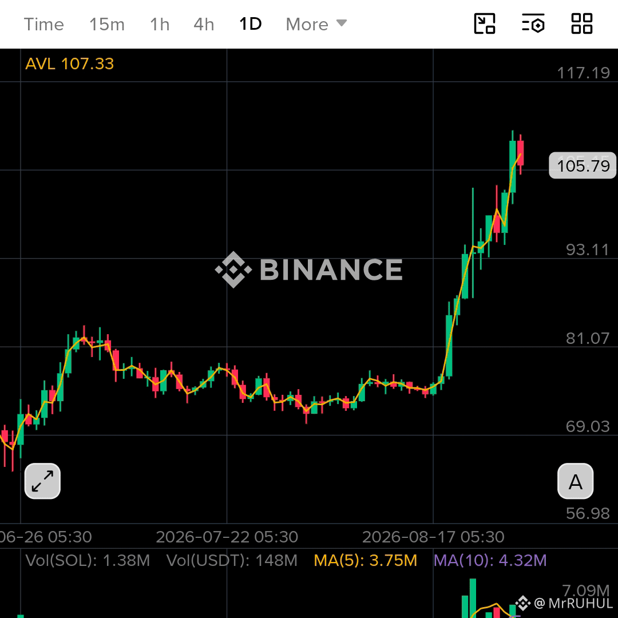
Task: Tap the Vol(SOL): 1.38M readout
Action: point(88,560)
